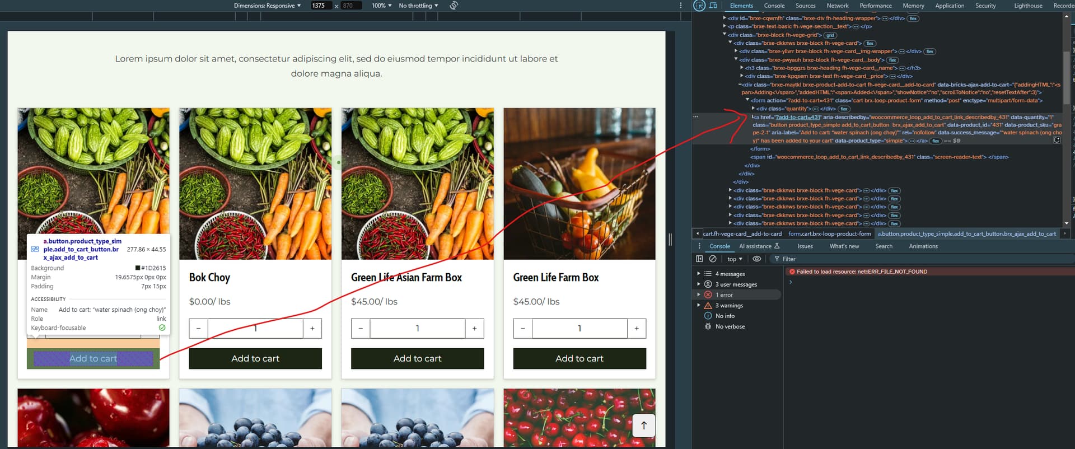
Task: Expand the 3 warnings group
Action: [699, 306]
